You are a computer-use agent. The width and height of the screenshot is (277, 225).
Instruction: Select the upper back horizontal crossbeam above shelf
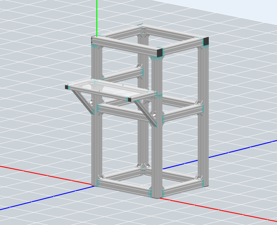coord(123,73)
